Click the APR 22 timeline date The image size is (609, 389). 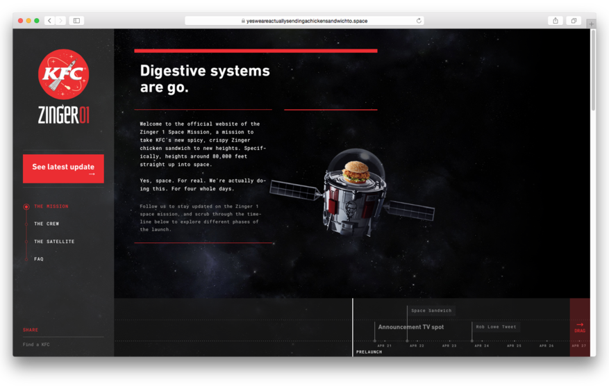point(417,345)
